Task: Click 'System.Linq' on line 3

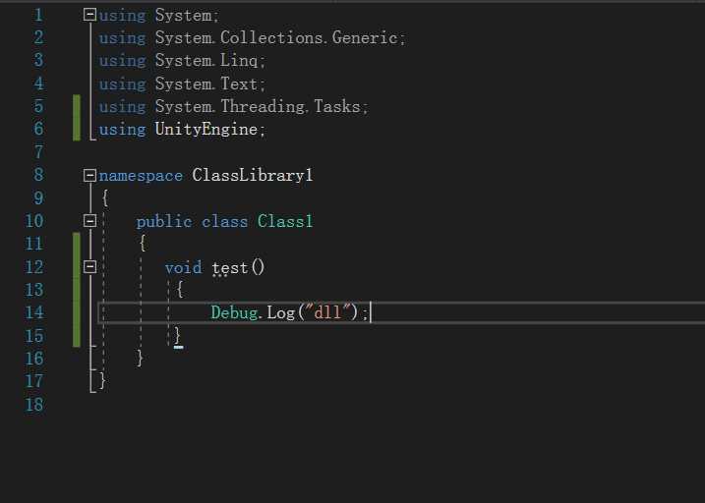Action: coord(206,61)
